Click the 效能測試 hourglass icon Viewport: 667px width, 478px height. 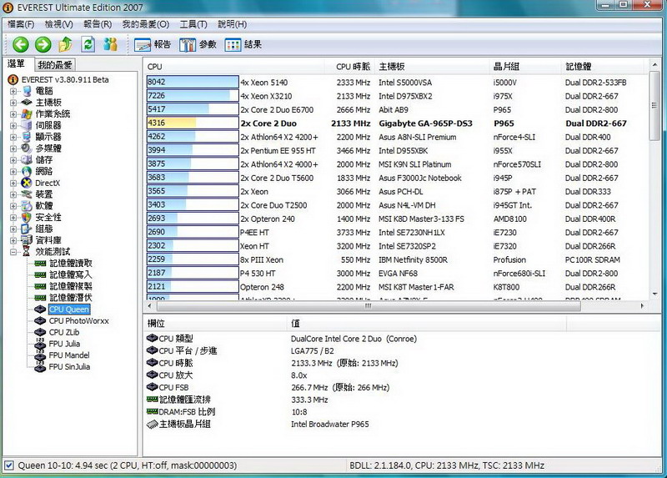[27, 252]
